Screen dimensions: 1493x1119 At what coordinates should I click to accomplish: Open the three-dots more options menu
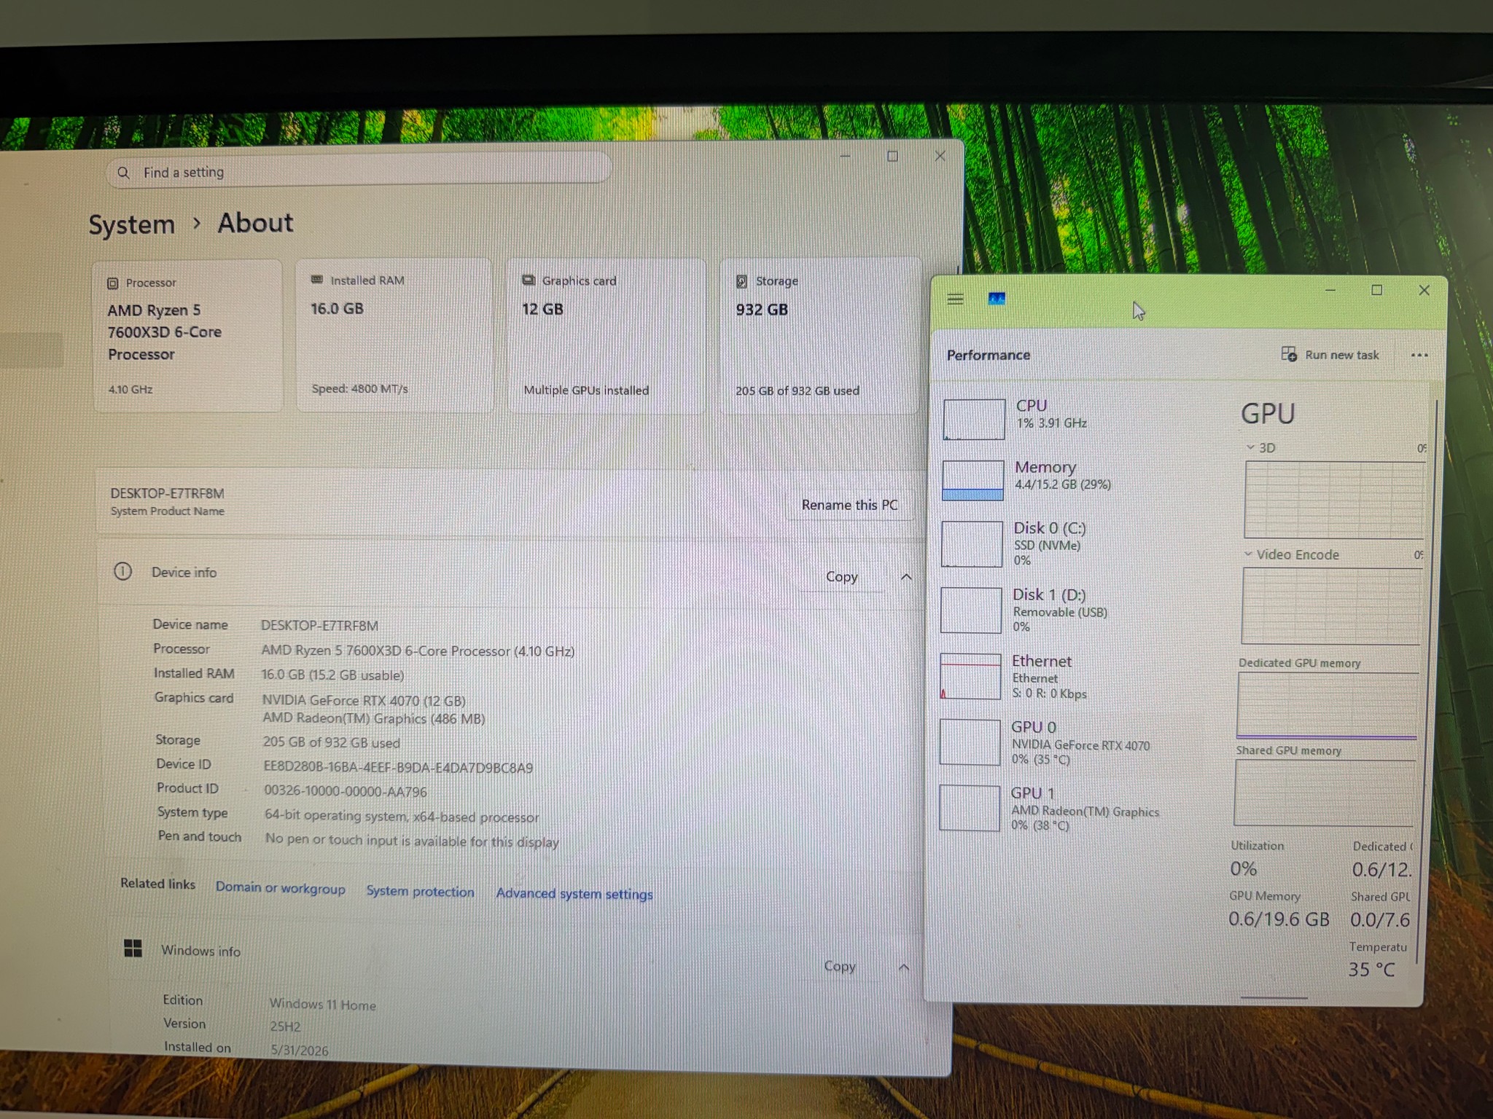pos(1419,356)
